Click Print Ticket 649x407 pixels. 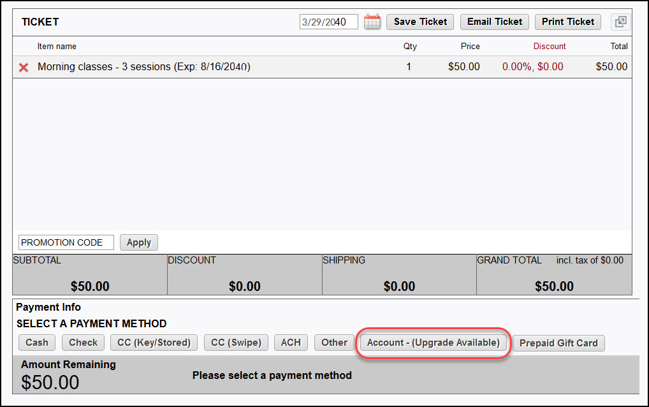click(x=567, y=22)
